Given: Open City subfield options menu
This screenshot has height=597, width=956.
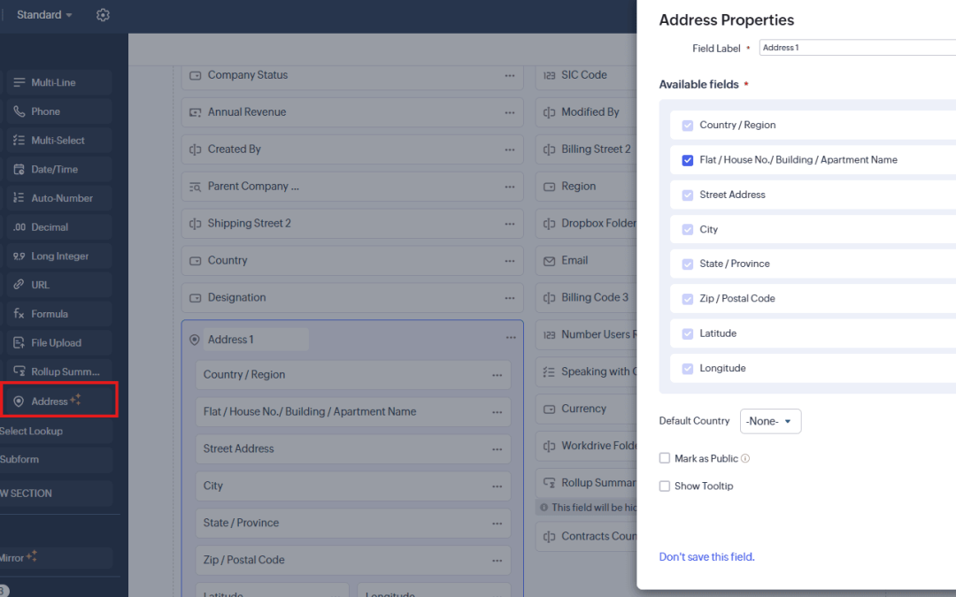Looking at the screenshot, I should point(497,486).
